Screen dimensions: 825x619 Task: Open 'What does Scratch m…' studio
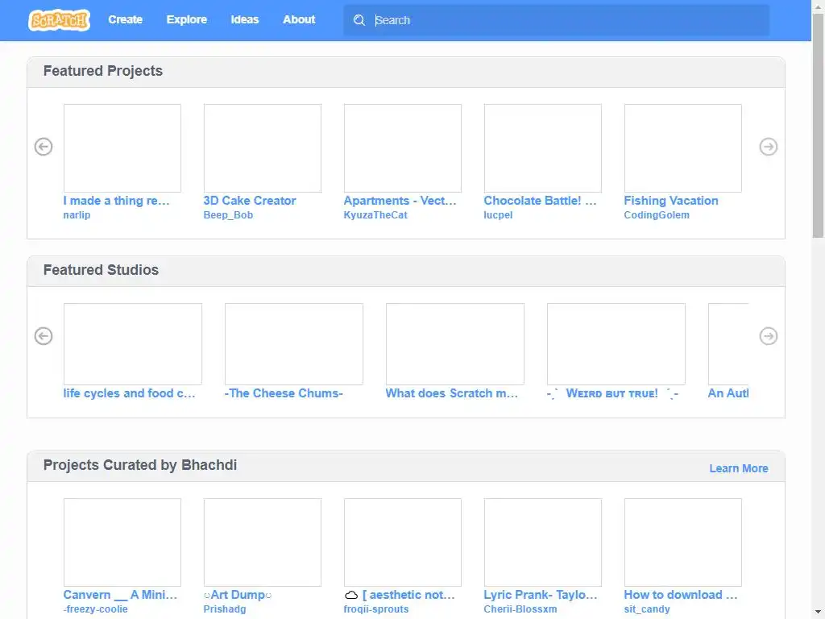[451, 393]
